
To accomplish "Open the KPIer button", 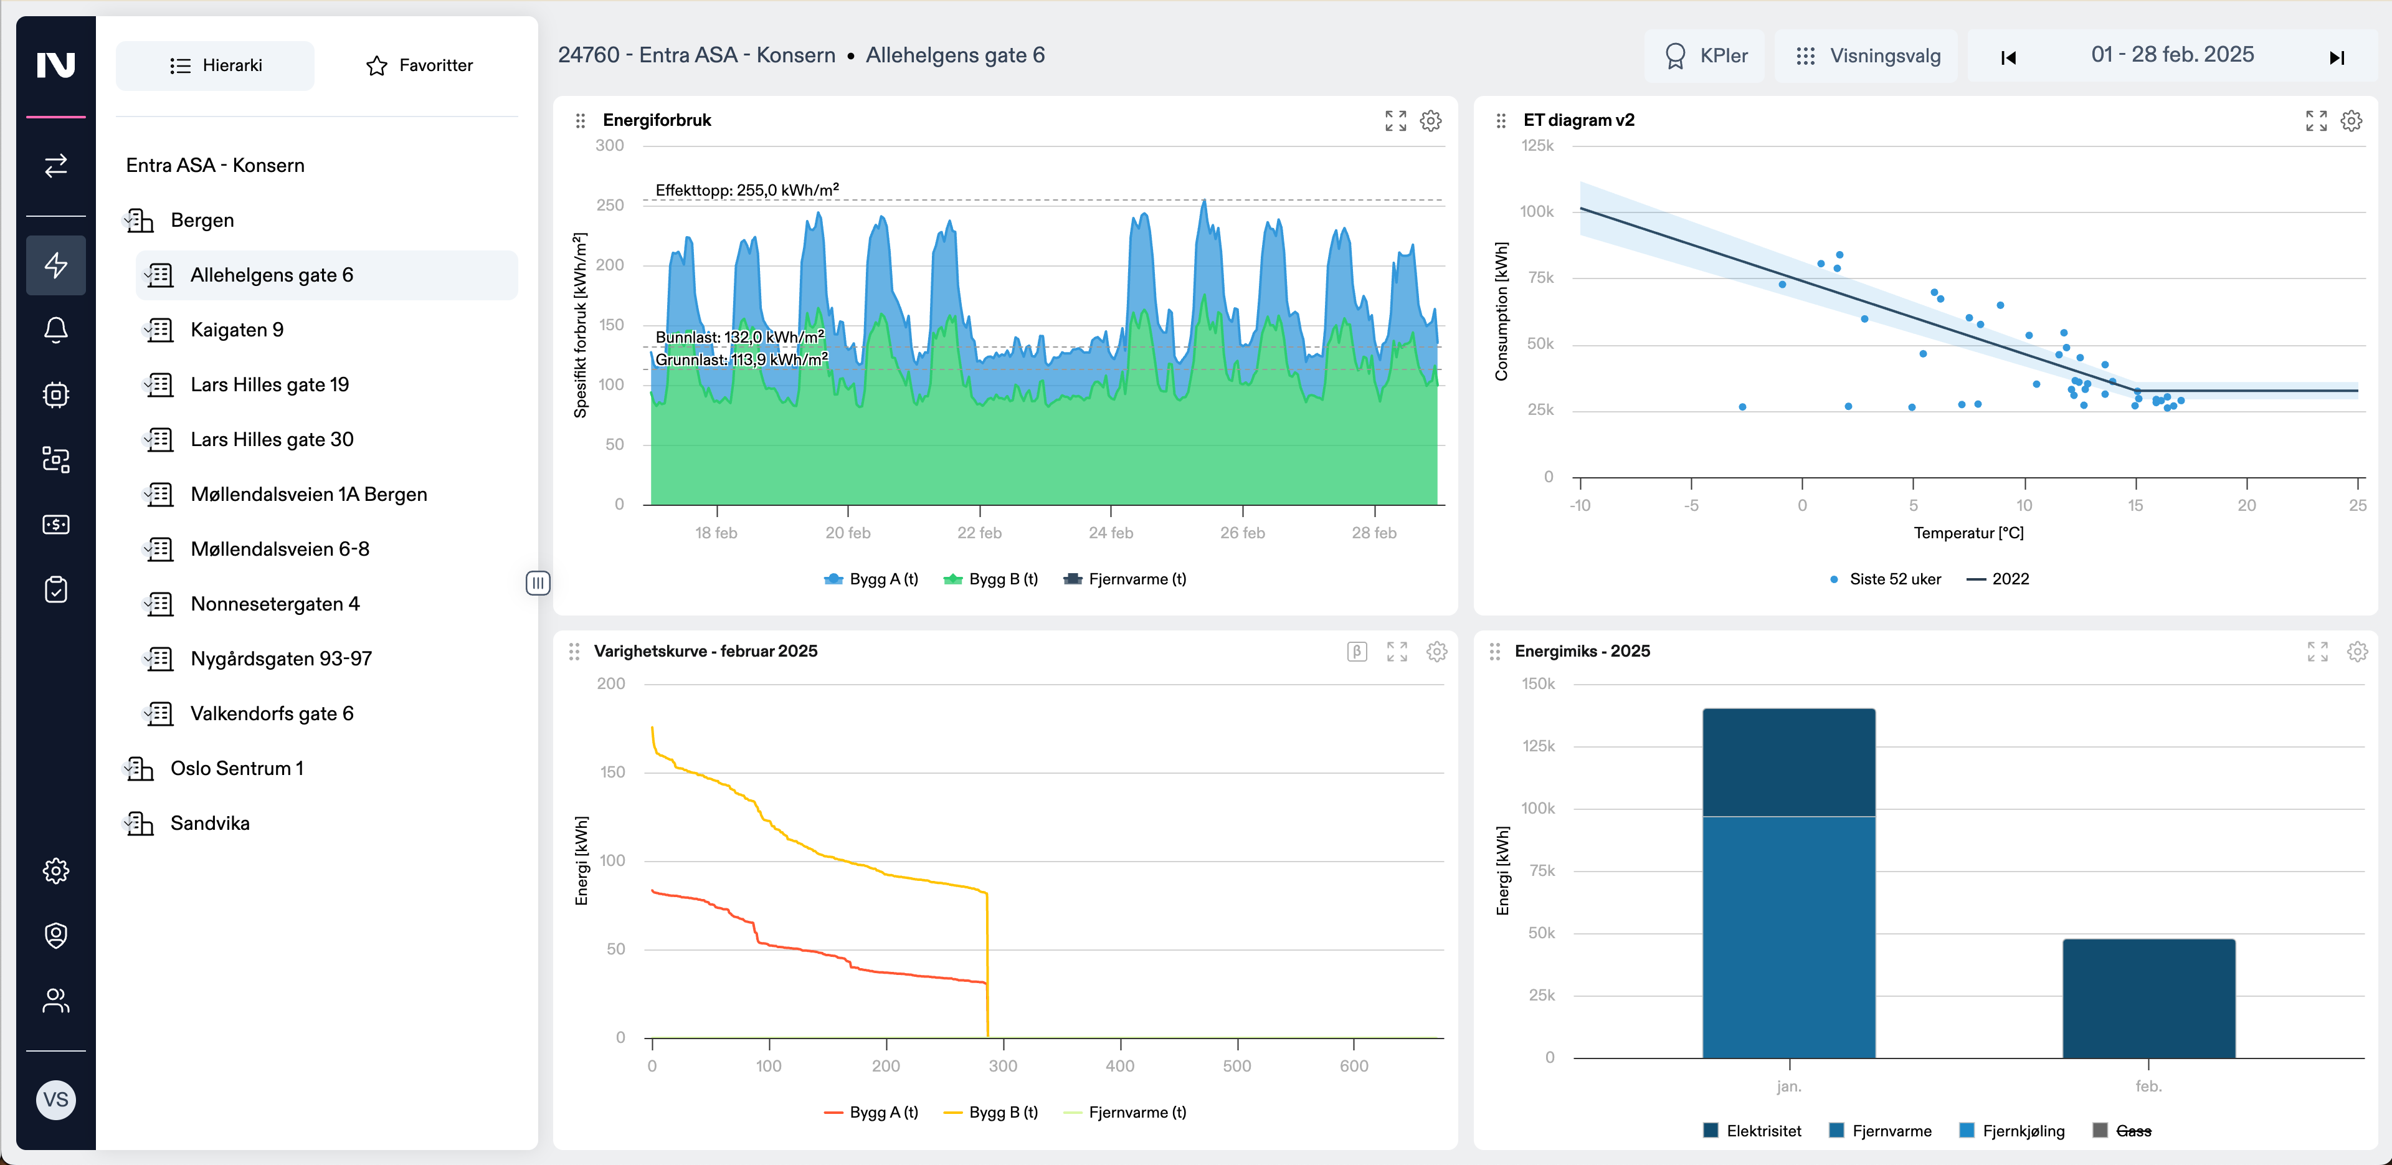I will click(1705, 55).
